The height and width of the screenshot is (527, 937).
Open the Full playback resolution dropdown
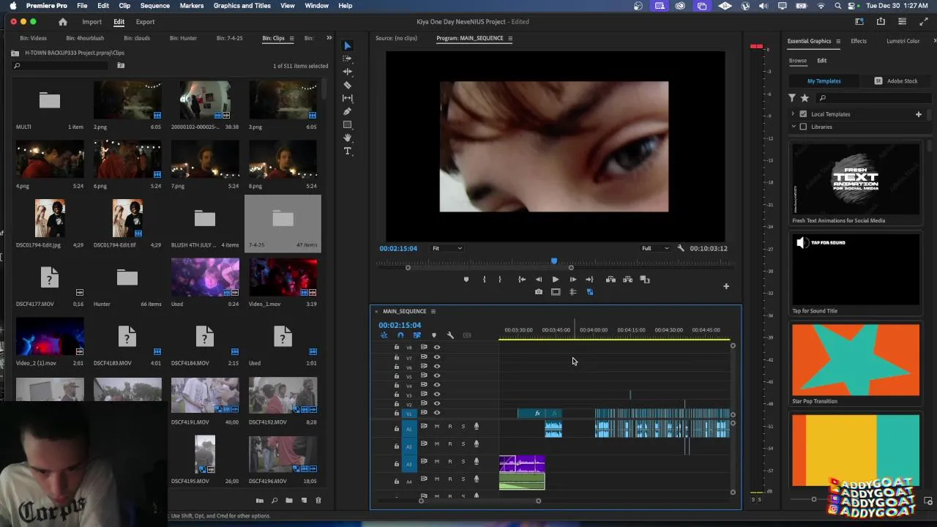pos(655,248)
